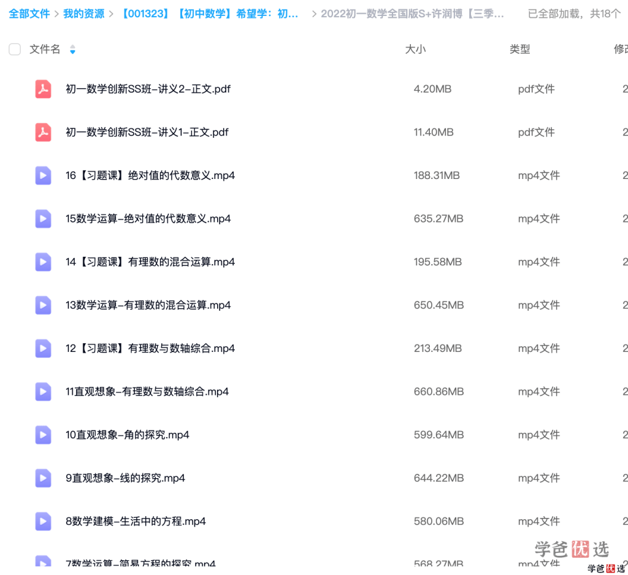Click video icon for 8数学建模-生活中的方程.mp4
Screen dimensions: 628x575
(x=44, y=521)
